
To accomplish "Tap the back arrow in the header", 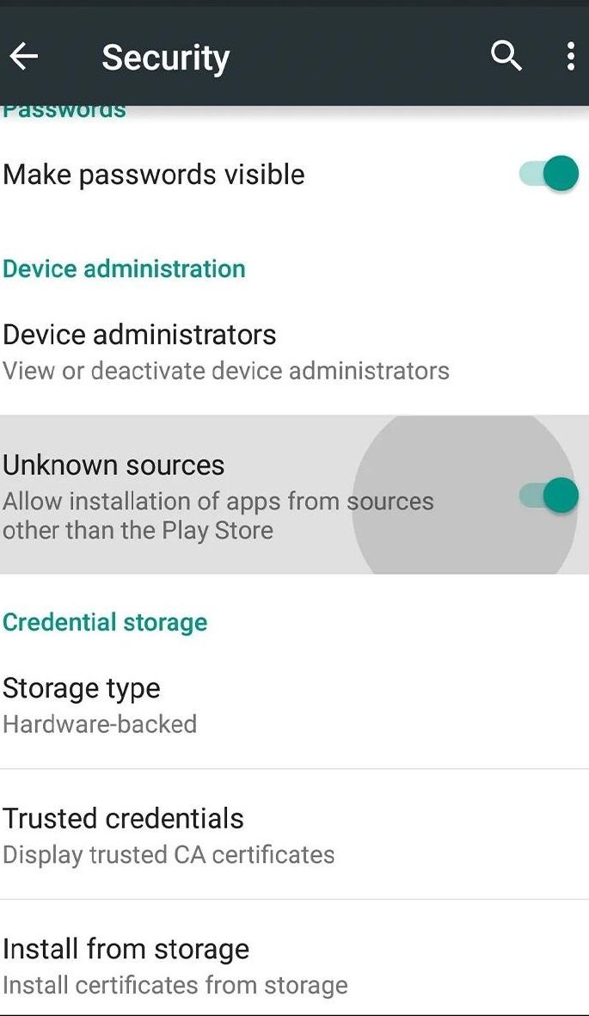I will (x=24, y=57).
